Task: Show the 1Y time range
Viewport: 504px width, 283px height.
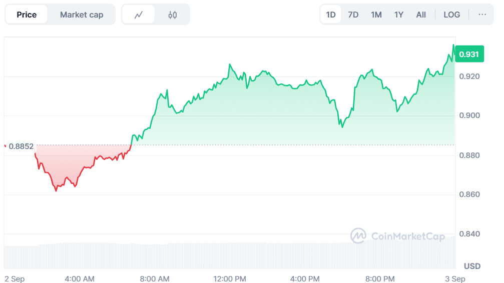Action: pos(399,14)
